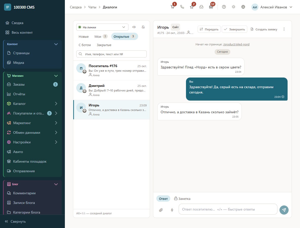Send the reply with the paper plane button
300x228 pixels.
click(x=284, y=210)
